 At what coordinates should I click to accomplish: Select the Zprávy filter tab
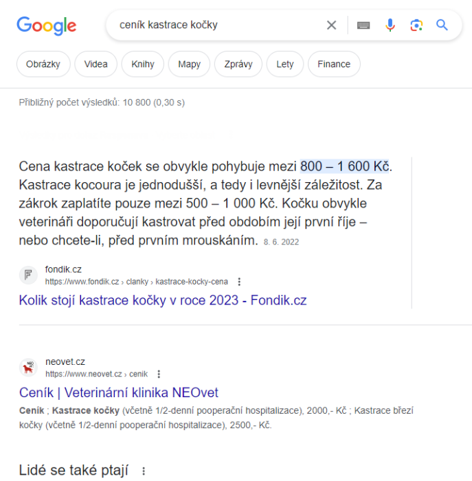click(238, 65)
